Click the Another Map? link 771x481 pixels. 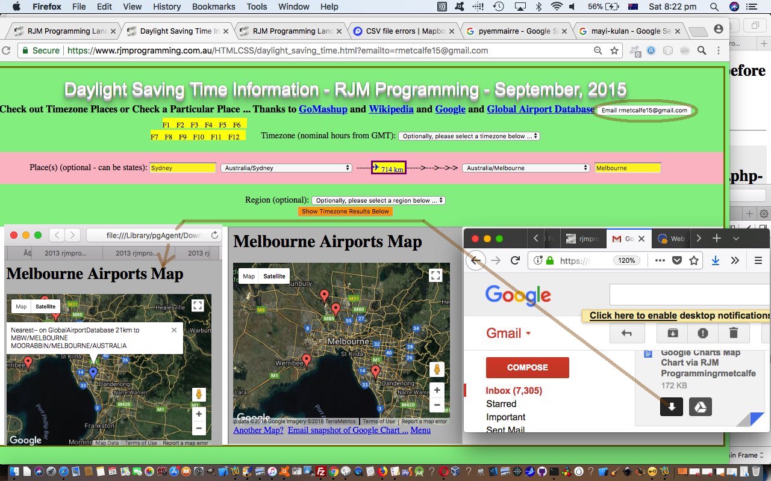(x=258, y=430)
